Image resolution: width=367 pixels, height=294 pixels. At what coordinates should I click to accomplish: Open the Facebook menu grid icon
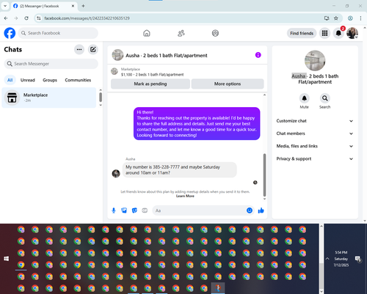tap(324, 33)
